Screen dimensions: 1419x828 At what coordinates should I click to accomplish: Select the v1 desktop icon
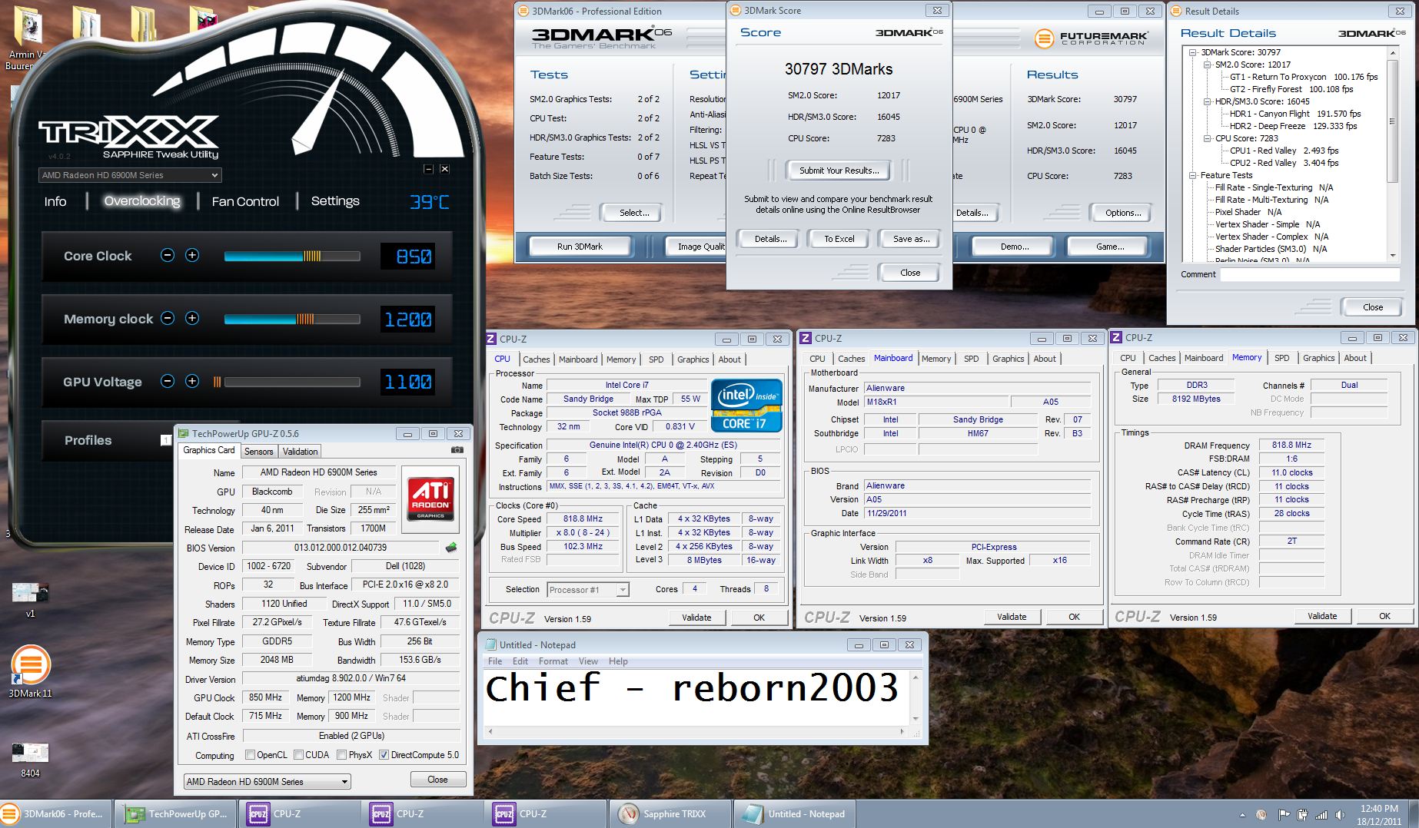pos(30,599)
